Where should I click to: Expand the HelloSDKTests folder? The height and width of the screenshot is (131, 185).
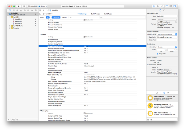point(10,26)
